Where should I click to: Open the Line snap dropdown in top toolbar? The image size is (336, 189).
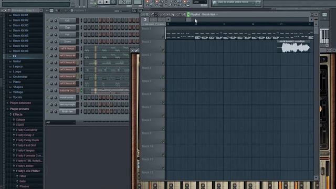tap(199, 2)
